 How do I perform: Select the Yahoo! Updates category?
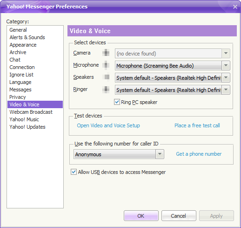tap(35, 127)
